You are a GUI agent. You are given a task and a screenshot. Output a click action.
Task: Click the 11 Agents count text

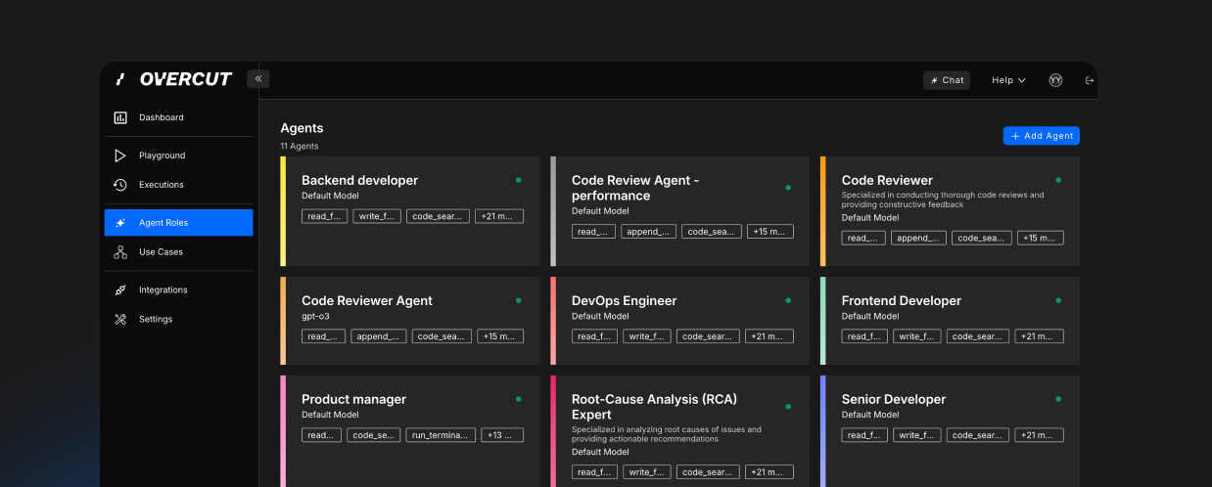pyautogui.click(x=299, y=147)
